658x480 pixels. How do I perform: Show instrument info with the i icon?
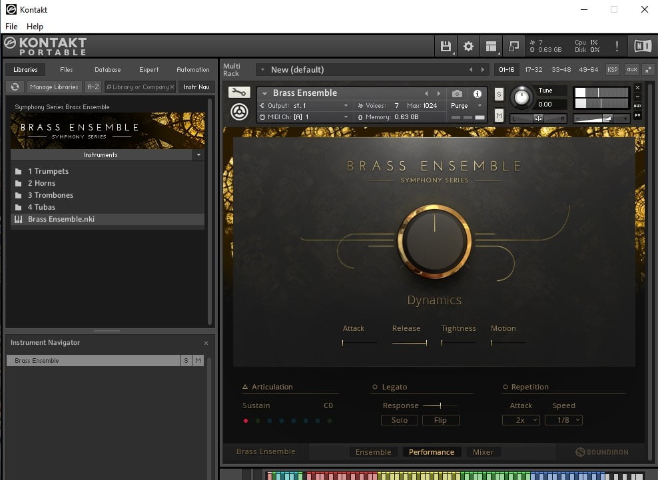point(477,94)
